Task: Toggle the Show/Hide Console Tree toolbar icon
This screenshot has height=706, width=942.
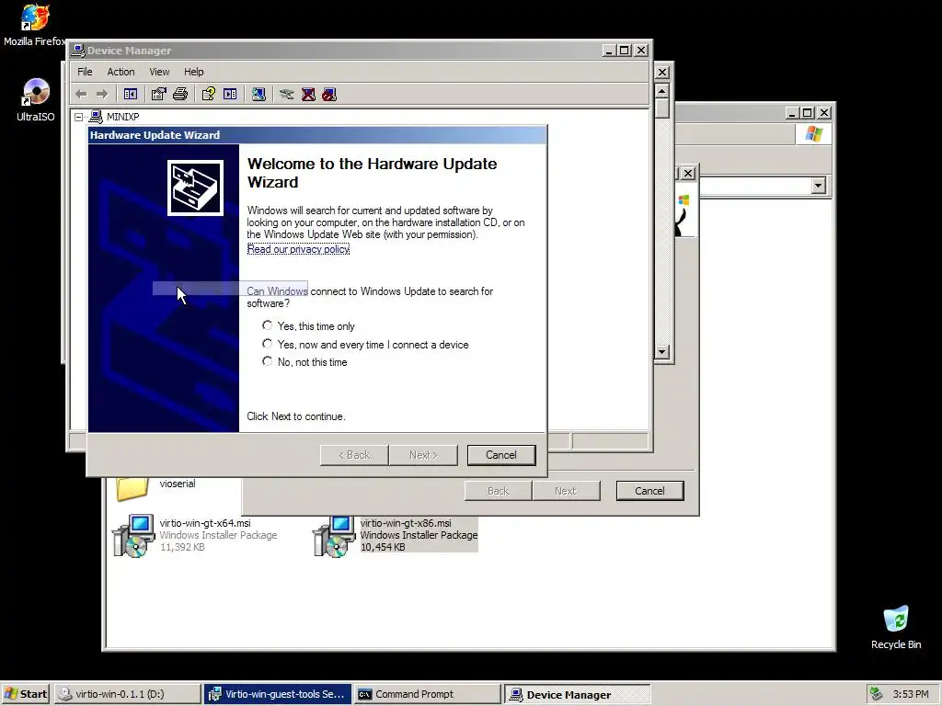Action: pyautogui.click(x=131, y=95)
